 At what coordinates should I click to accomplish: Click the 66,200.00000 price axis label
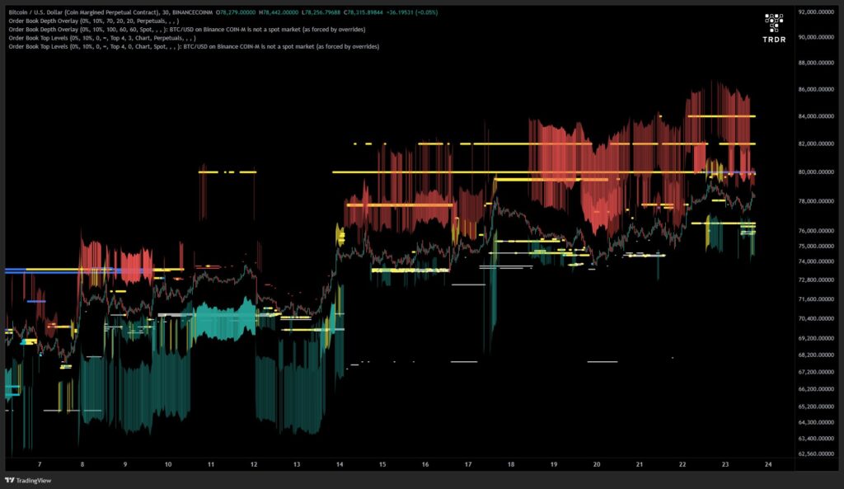[x=817, y=389]
